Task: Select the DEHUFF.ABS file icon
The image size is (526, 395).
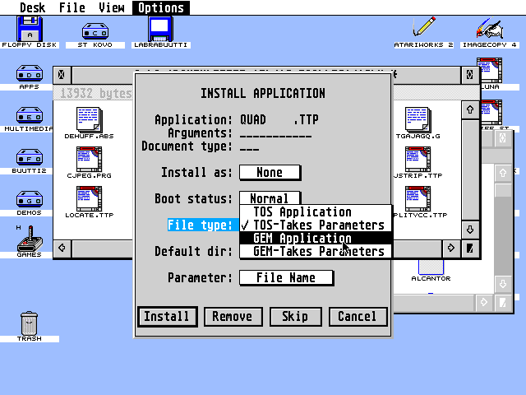Action: click(90, 119)
